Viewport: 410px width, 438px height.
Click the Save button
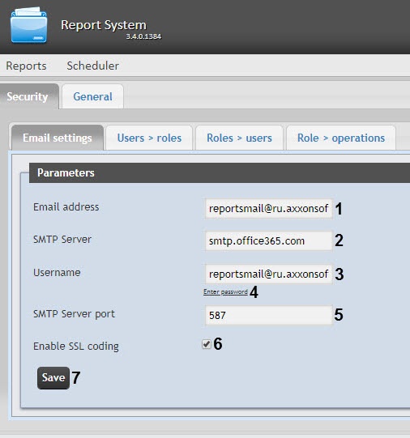(x=53, y=377)
